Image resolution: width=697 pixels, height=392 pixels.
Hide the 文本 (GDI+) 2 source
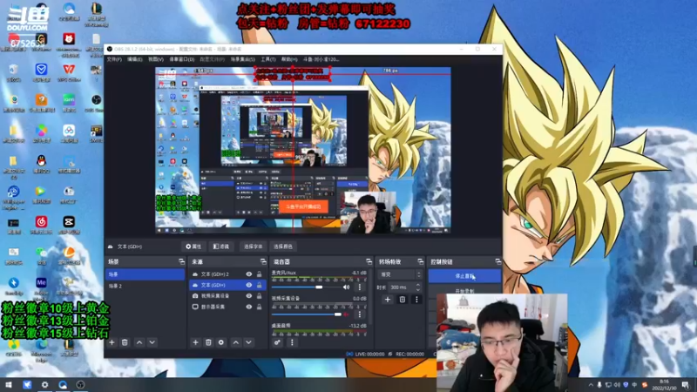[249, 274]
